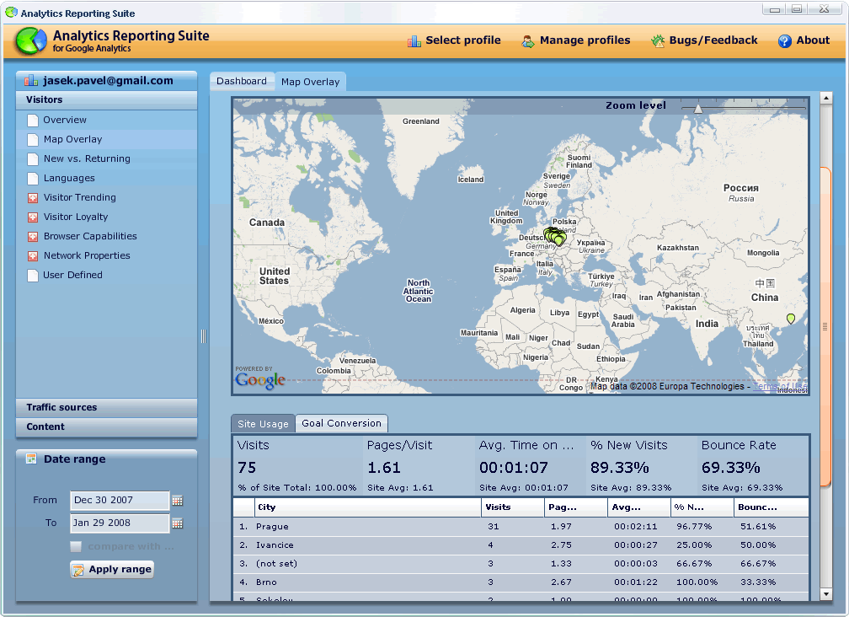Sort the table by the City column
The width and height of the screenshot is (849, 617).
click(x=367, y=507)
